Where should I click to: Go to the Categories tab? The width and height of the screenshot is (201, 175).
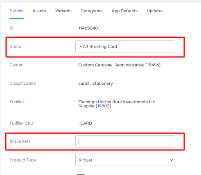(x=92, y=11)
